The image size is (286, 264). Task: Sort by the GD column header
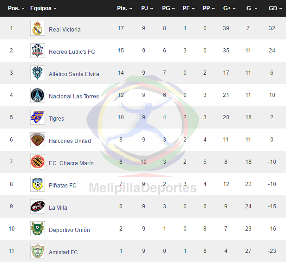(x=275, y=8)
